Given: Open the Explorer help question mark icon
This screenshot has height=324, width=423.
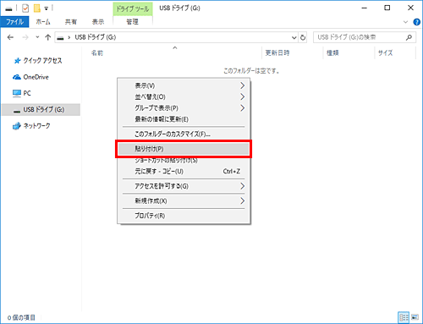Looking at the screenshot, I should click(416, 22).
